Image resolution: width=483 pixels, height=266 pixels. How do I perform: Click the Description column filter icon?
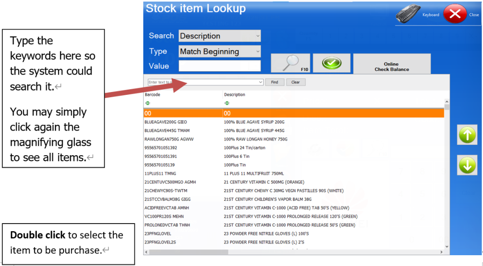227,103
